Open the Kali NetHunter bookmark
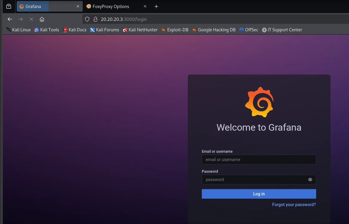 point(140,30)
